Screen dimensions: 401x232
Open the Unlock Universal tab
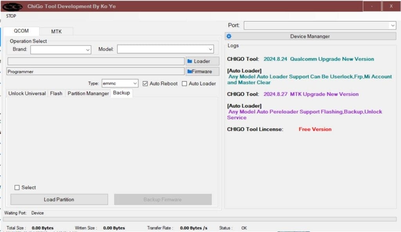(27, 94)
